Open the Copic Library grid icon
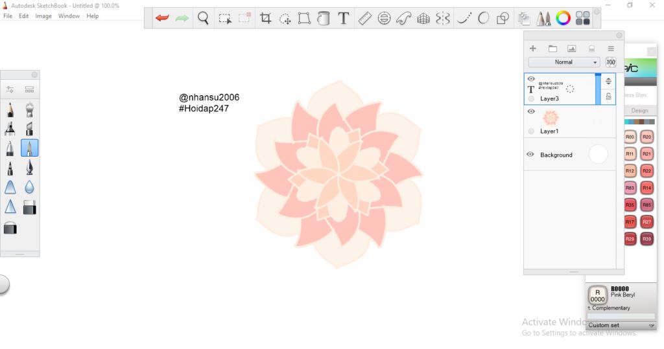 [x=583, y=18]
